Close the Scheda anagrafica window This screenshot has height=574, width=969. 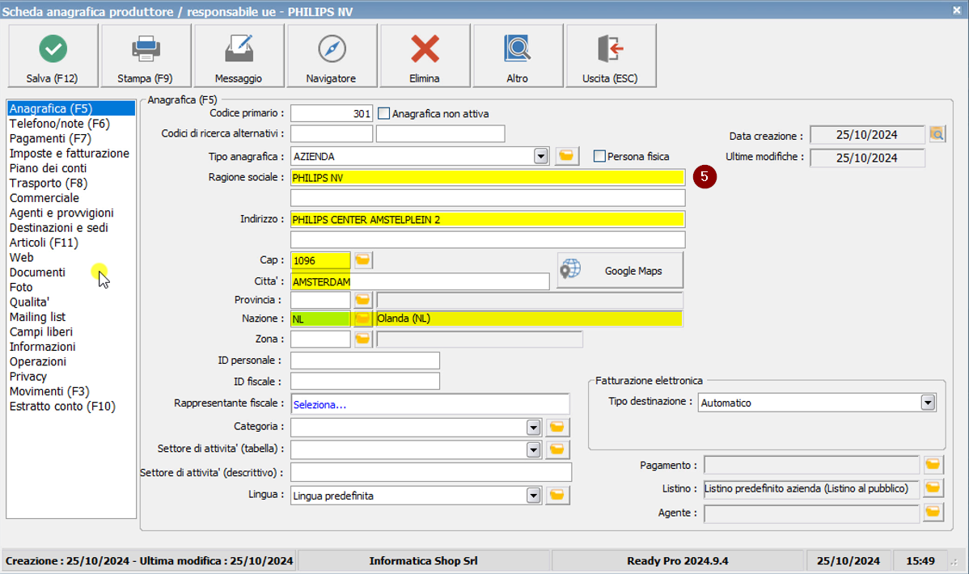pyautogui.click(x=957, y=11)
